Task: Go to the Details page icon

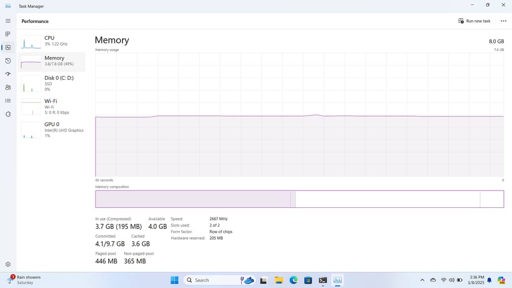Action: pyautogui.click(x=8, y=101)
